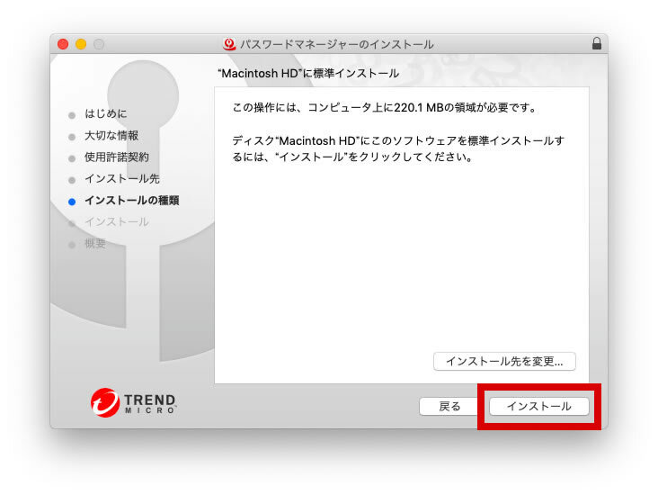Close the installer window
This screenshot has width=658, height=495.
pyautogui.click(x=63, y=44)
